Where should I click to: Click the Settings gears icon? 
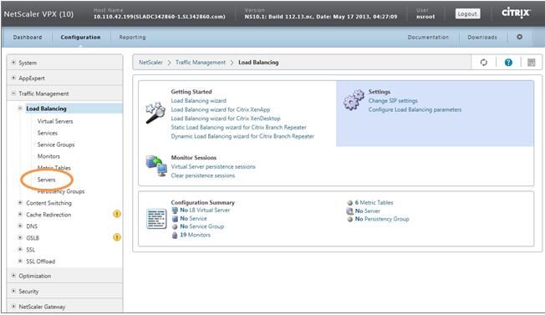(354, 100)
